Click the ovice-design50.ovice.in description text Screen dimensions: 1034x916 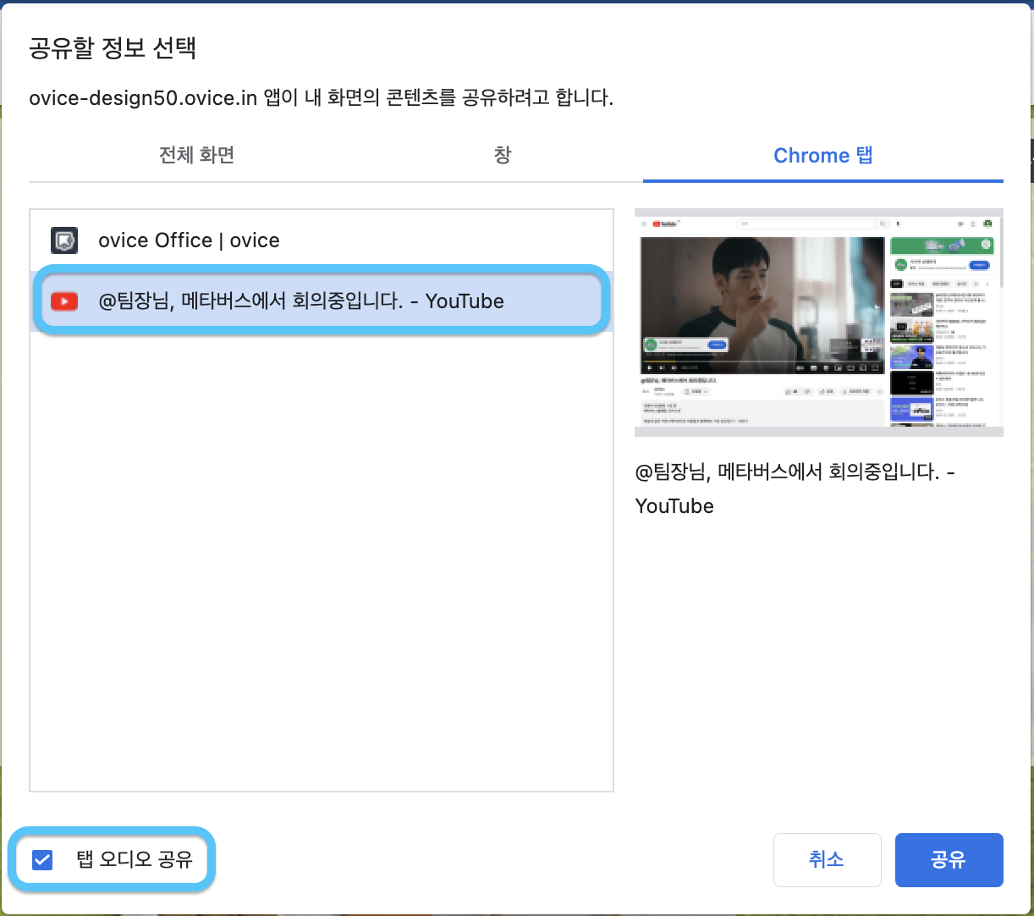(x=321, y=98)
